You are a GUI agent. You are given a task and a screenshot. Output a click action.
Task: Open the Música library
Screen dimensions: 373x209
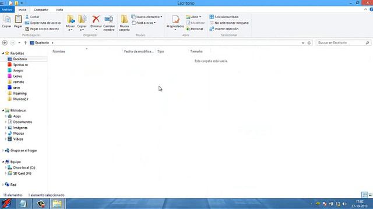tap(18, 134)
